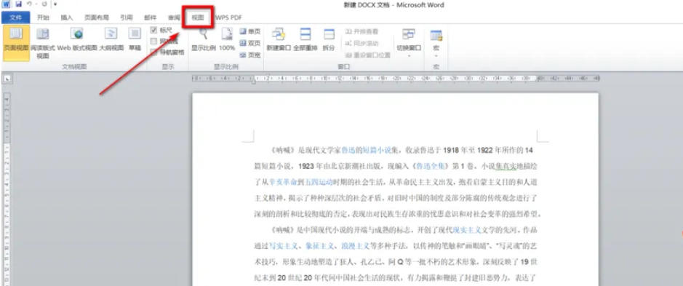Open the 五四运动 hyperlink
This screenshot has width=683, height=286.
coord(319,182)
